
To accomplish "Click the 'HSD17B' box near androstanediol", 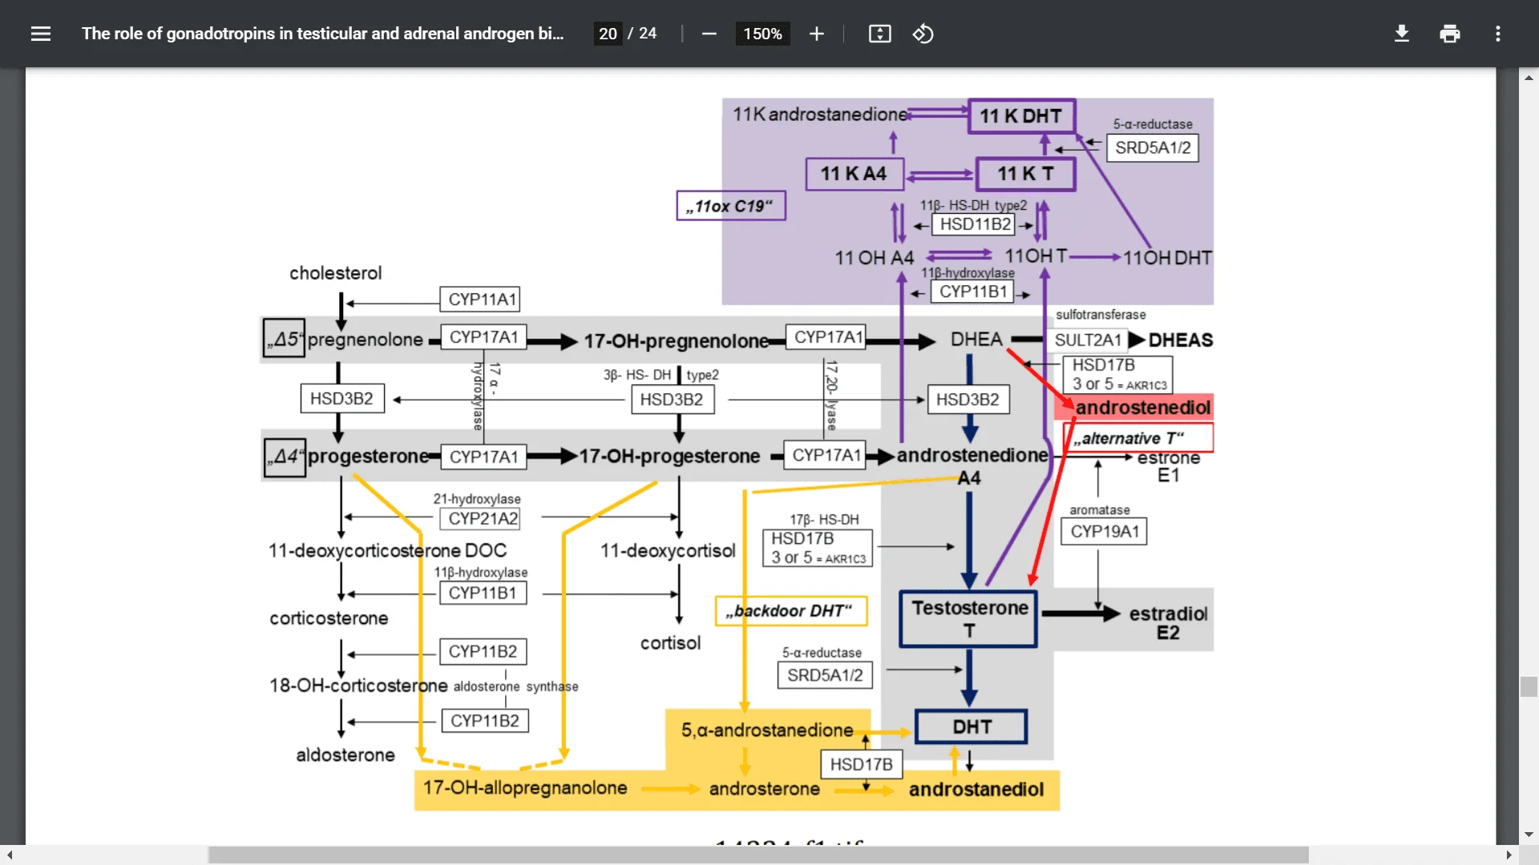I will point(861,765).
